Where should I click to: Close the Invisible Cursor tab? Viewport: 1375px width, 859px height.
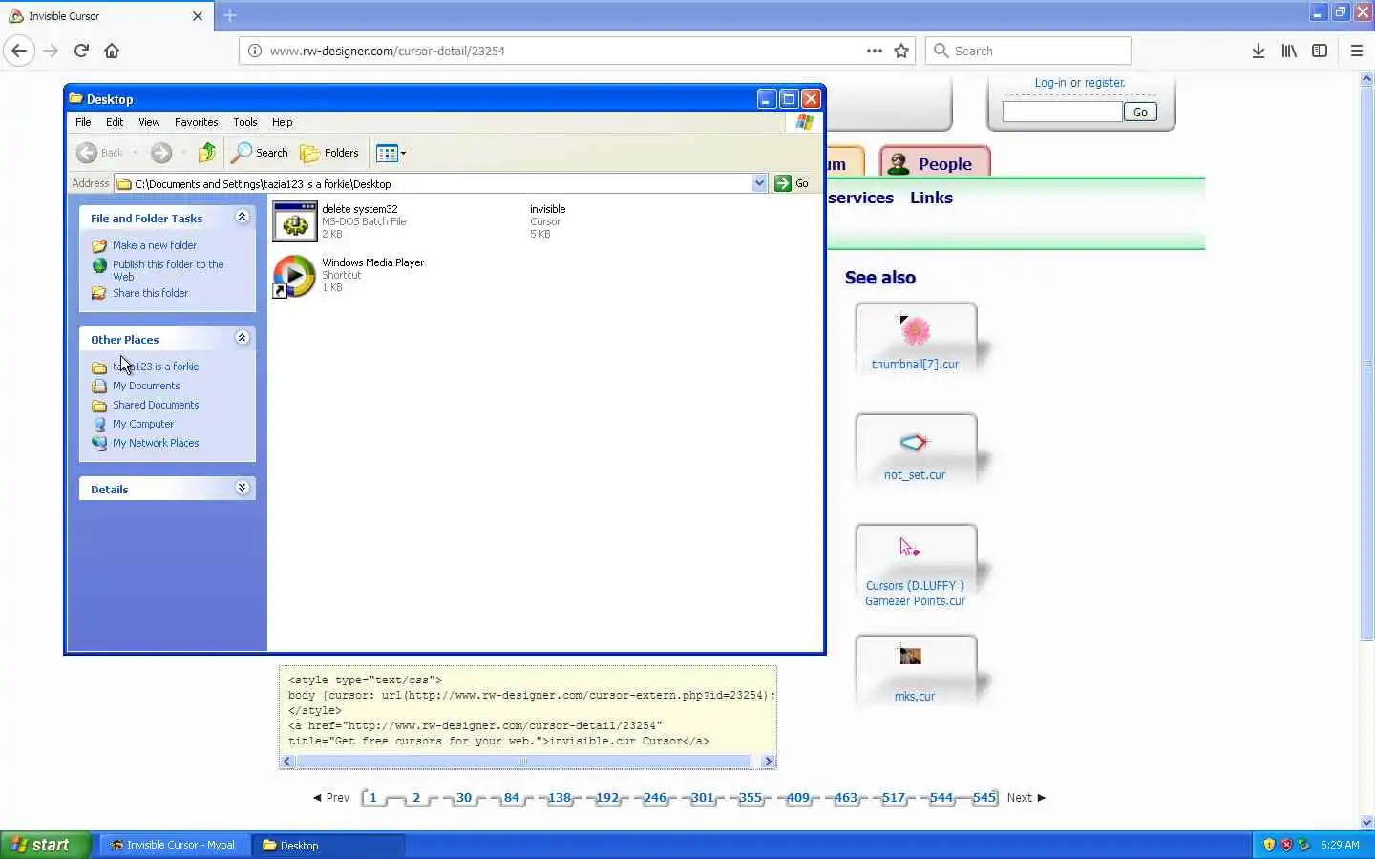[198, 16]
